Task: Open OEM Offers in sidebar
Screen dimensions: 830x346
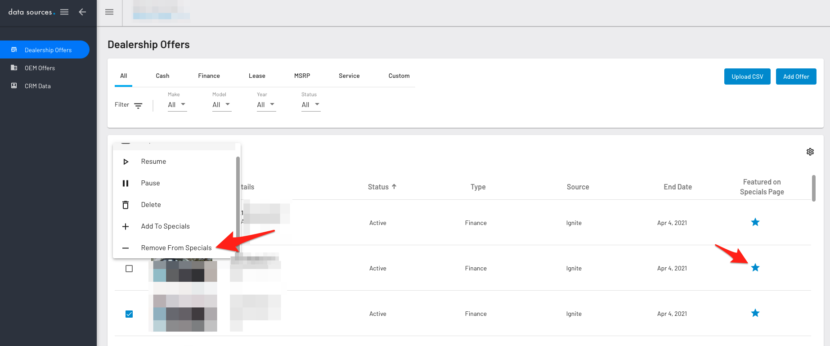Action: [40, 68]
